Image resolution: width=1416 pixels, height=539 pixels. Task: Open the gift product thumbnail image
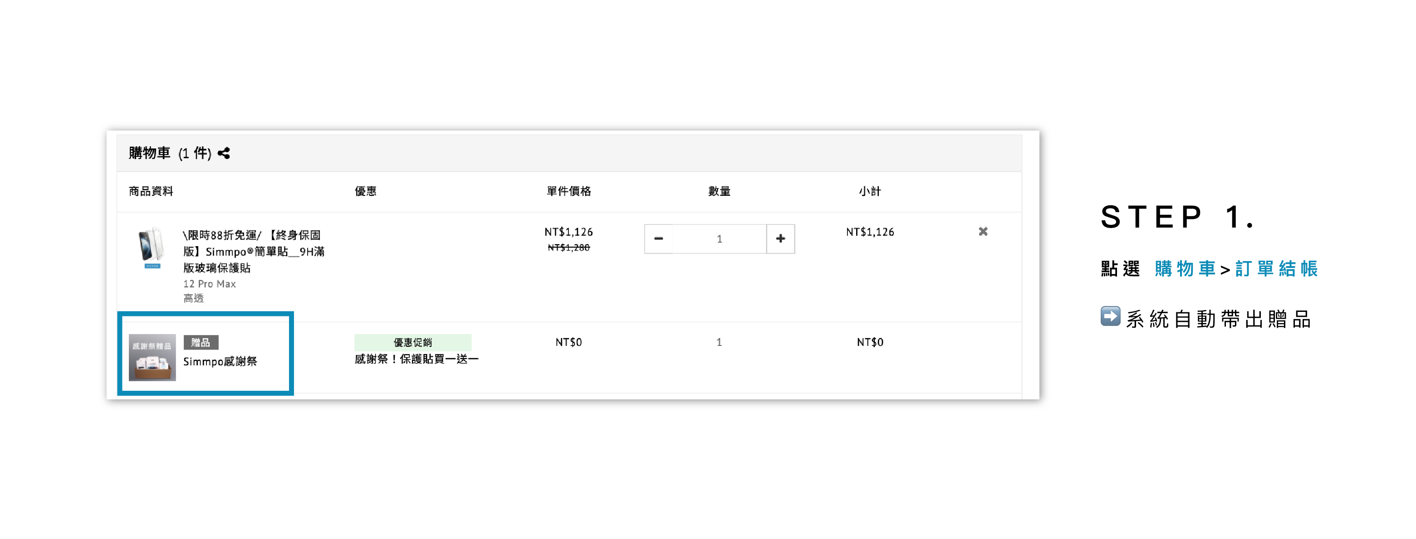tap(152, 357)
